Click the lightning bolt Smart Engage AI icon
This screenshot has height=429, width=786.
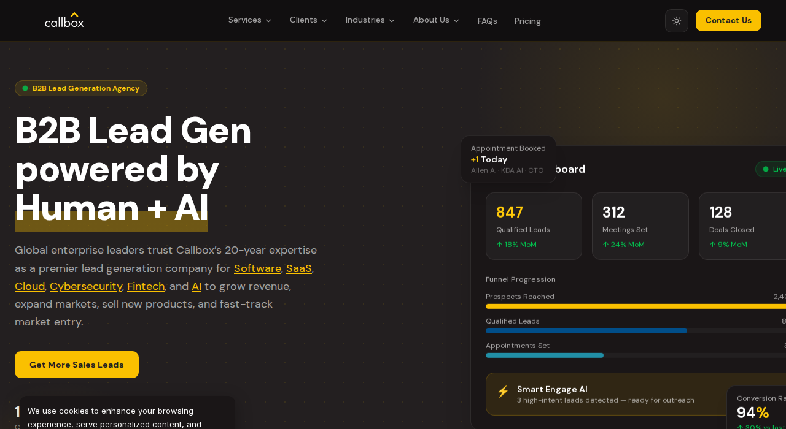[503, 392]
